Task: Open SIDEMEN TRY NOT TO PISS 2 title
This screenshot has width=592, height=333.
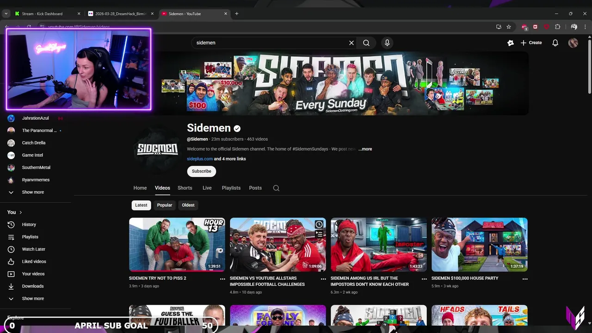Action: click(158, 278)
